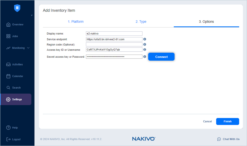This screenshot has width=247, height=146.
Task: Expand the Monitoring submenu chevron
Action: tap(28, 48)
